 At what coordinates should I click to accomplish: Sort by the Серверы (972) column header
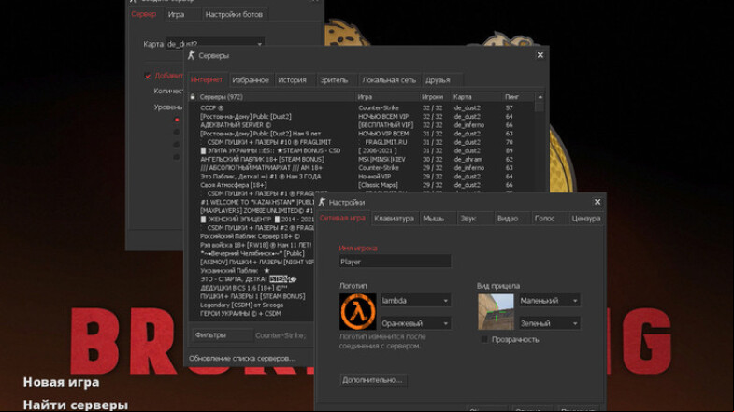click(276, 97)
